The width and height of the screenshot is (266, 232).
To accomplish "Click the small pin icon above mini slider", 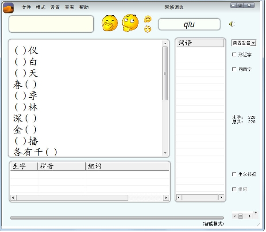I will tap(256, 213).
